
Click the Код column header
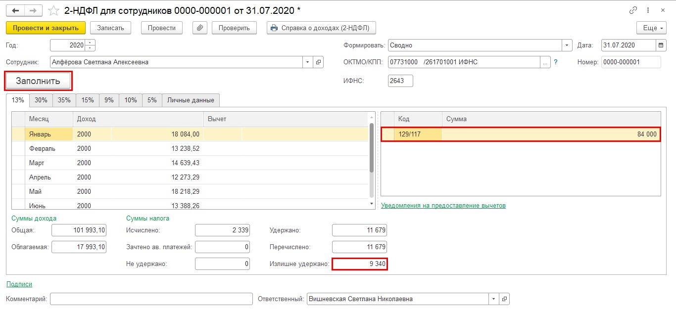click(x=418, y=119)
